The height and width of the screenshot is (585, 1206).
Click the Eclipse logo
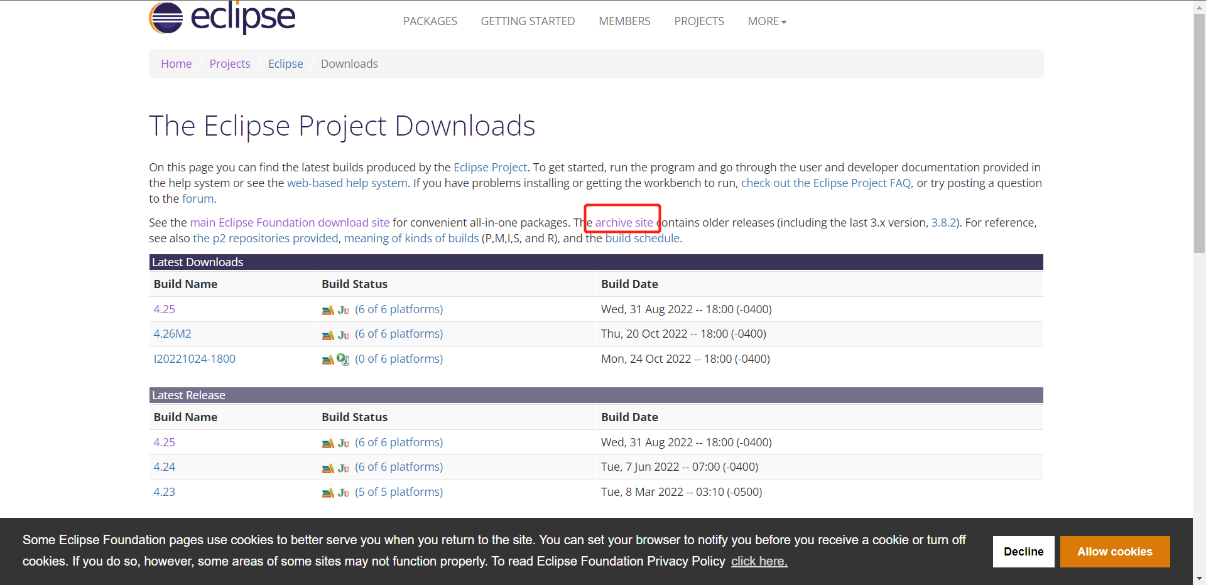coord(222,17)
